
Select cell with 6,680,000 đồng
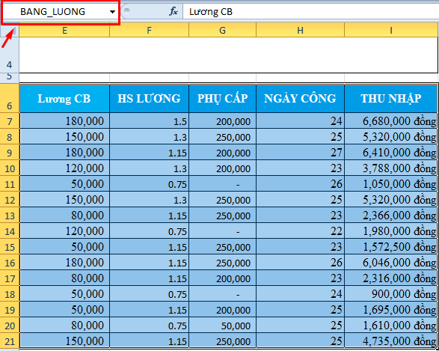[x=391, y=121]
